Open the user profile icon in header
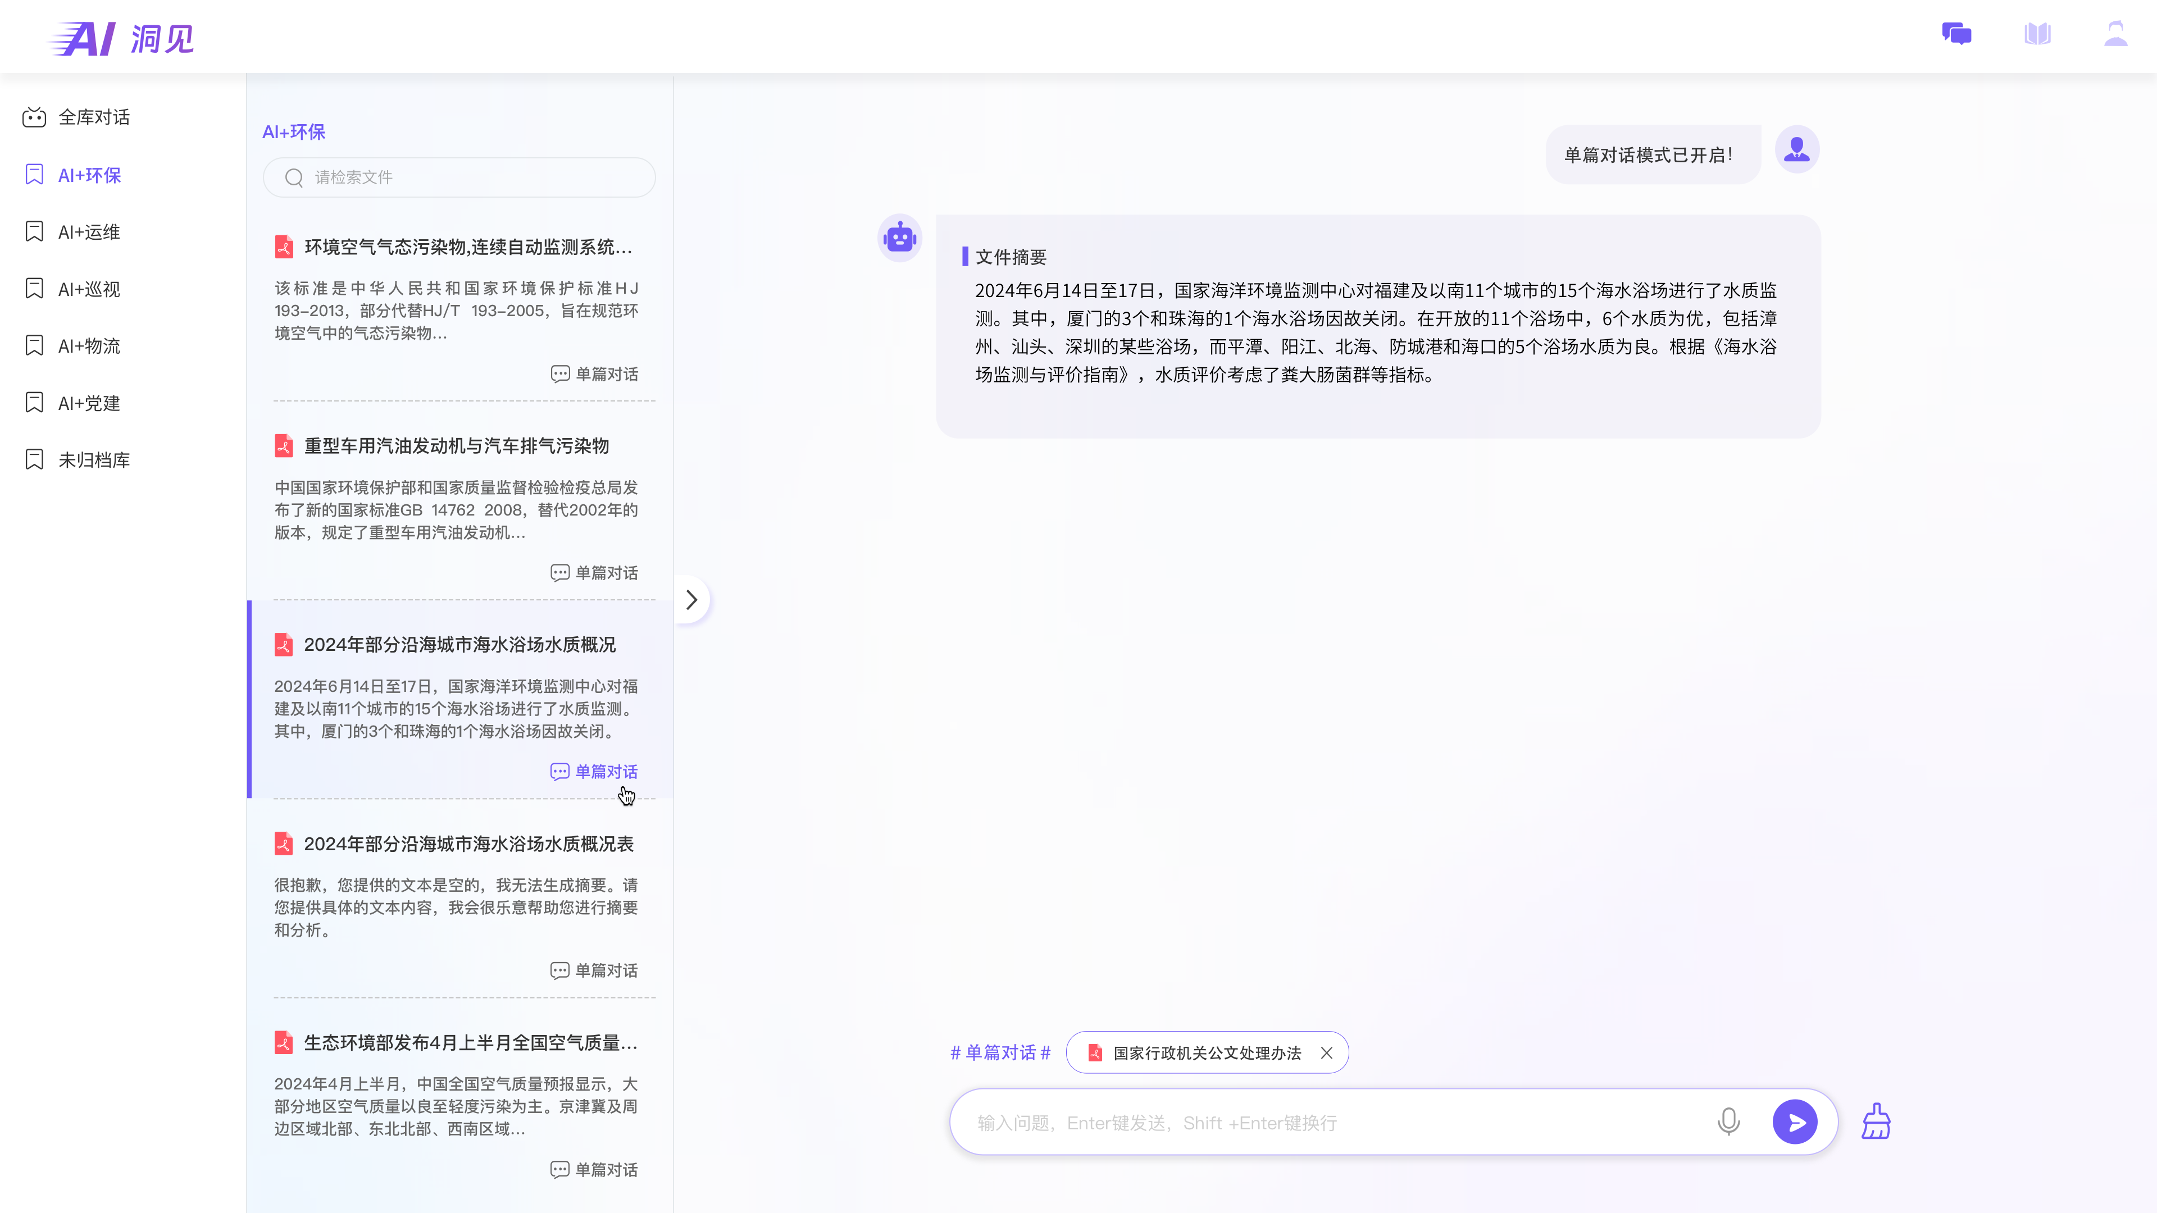The image size is (2157, 1213). click(x=2115, y=34)
